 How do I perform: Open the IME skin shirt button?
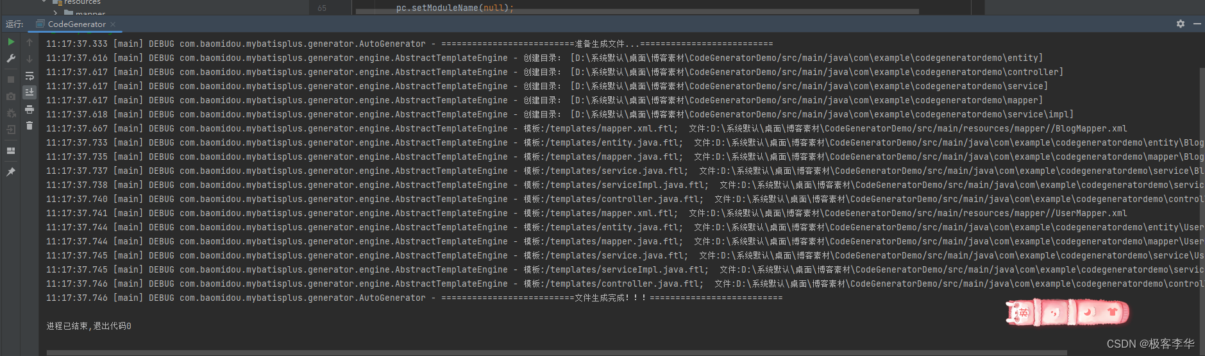pos(1112,312)
